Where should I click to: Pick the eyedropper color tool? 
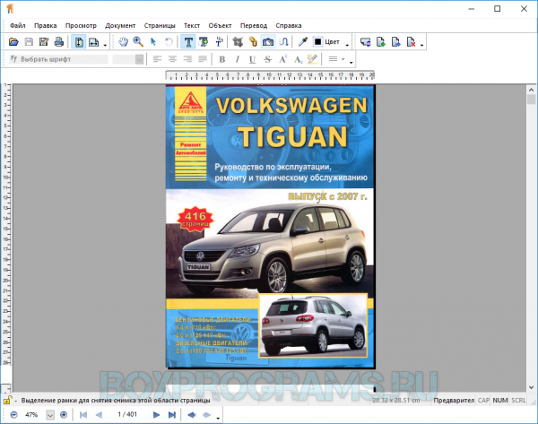pos(303,42)
